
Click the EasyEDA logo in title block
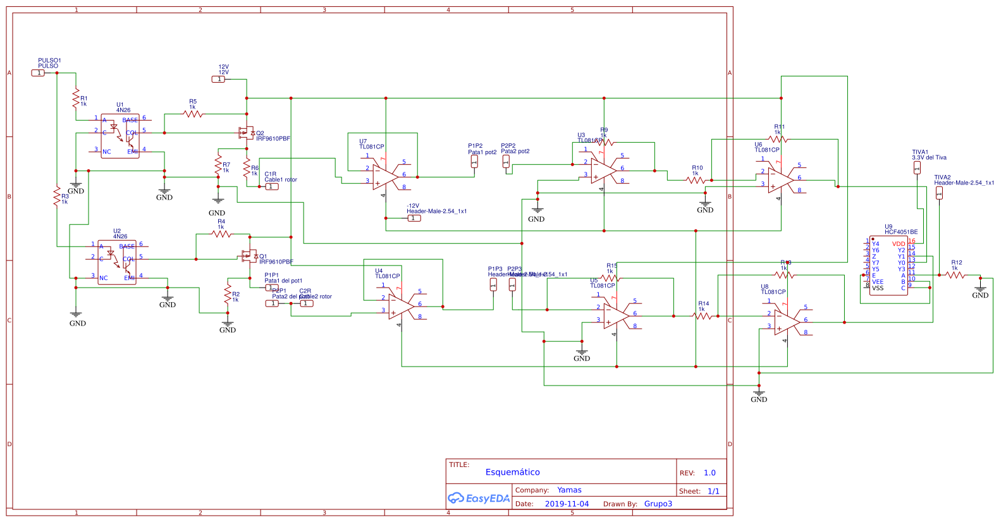click(x=479, y=499)
